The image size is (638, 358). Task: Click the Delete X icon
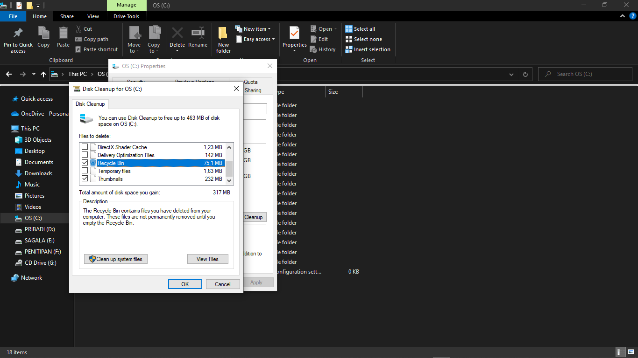(x=177, y=33)
